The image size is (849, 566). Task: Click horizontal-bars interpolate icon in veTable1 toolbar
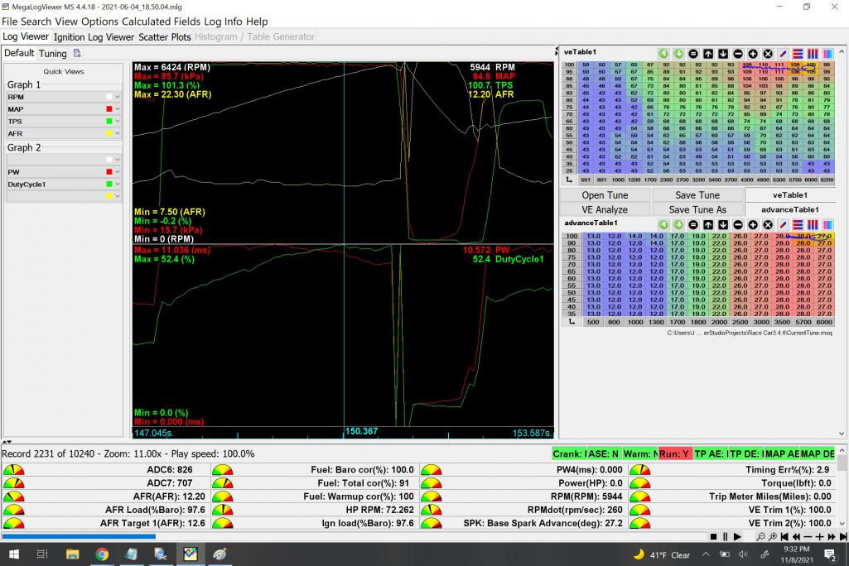798,54
